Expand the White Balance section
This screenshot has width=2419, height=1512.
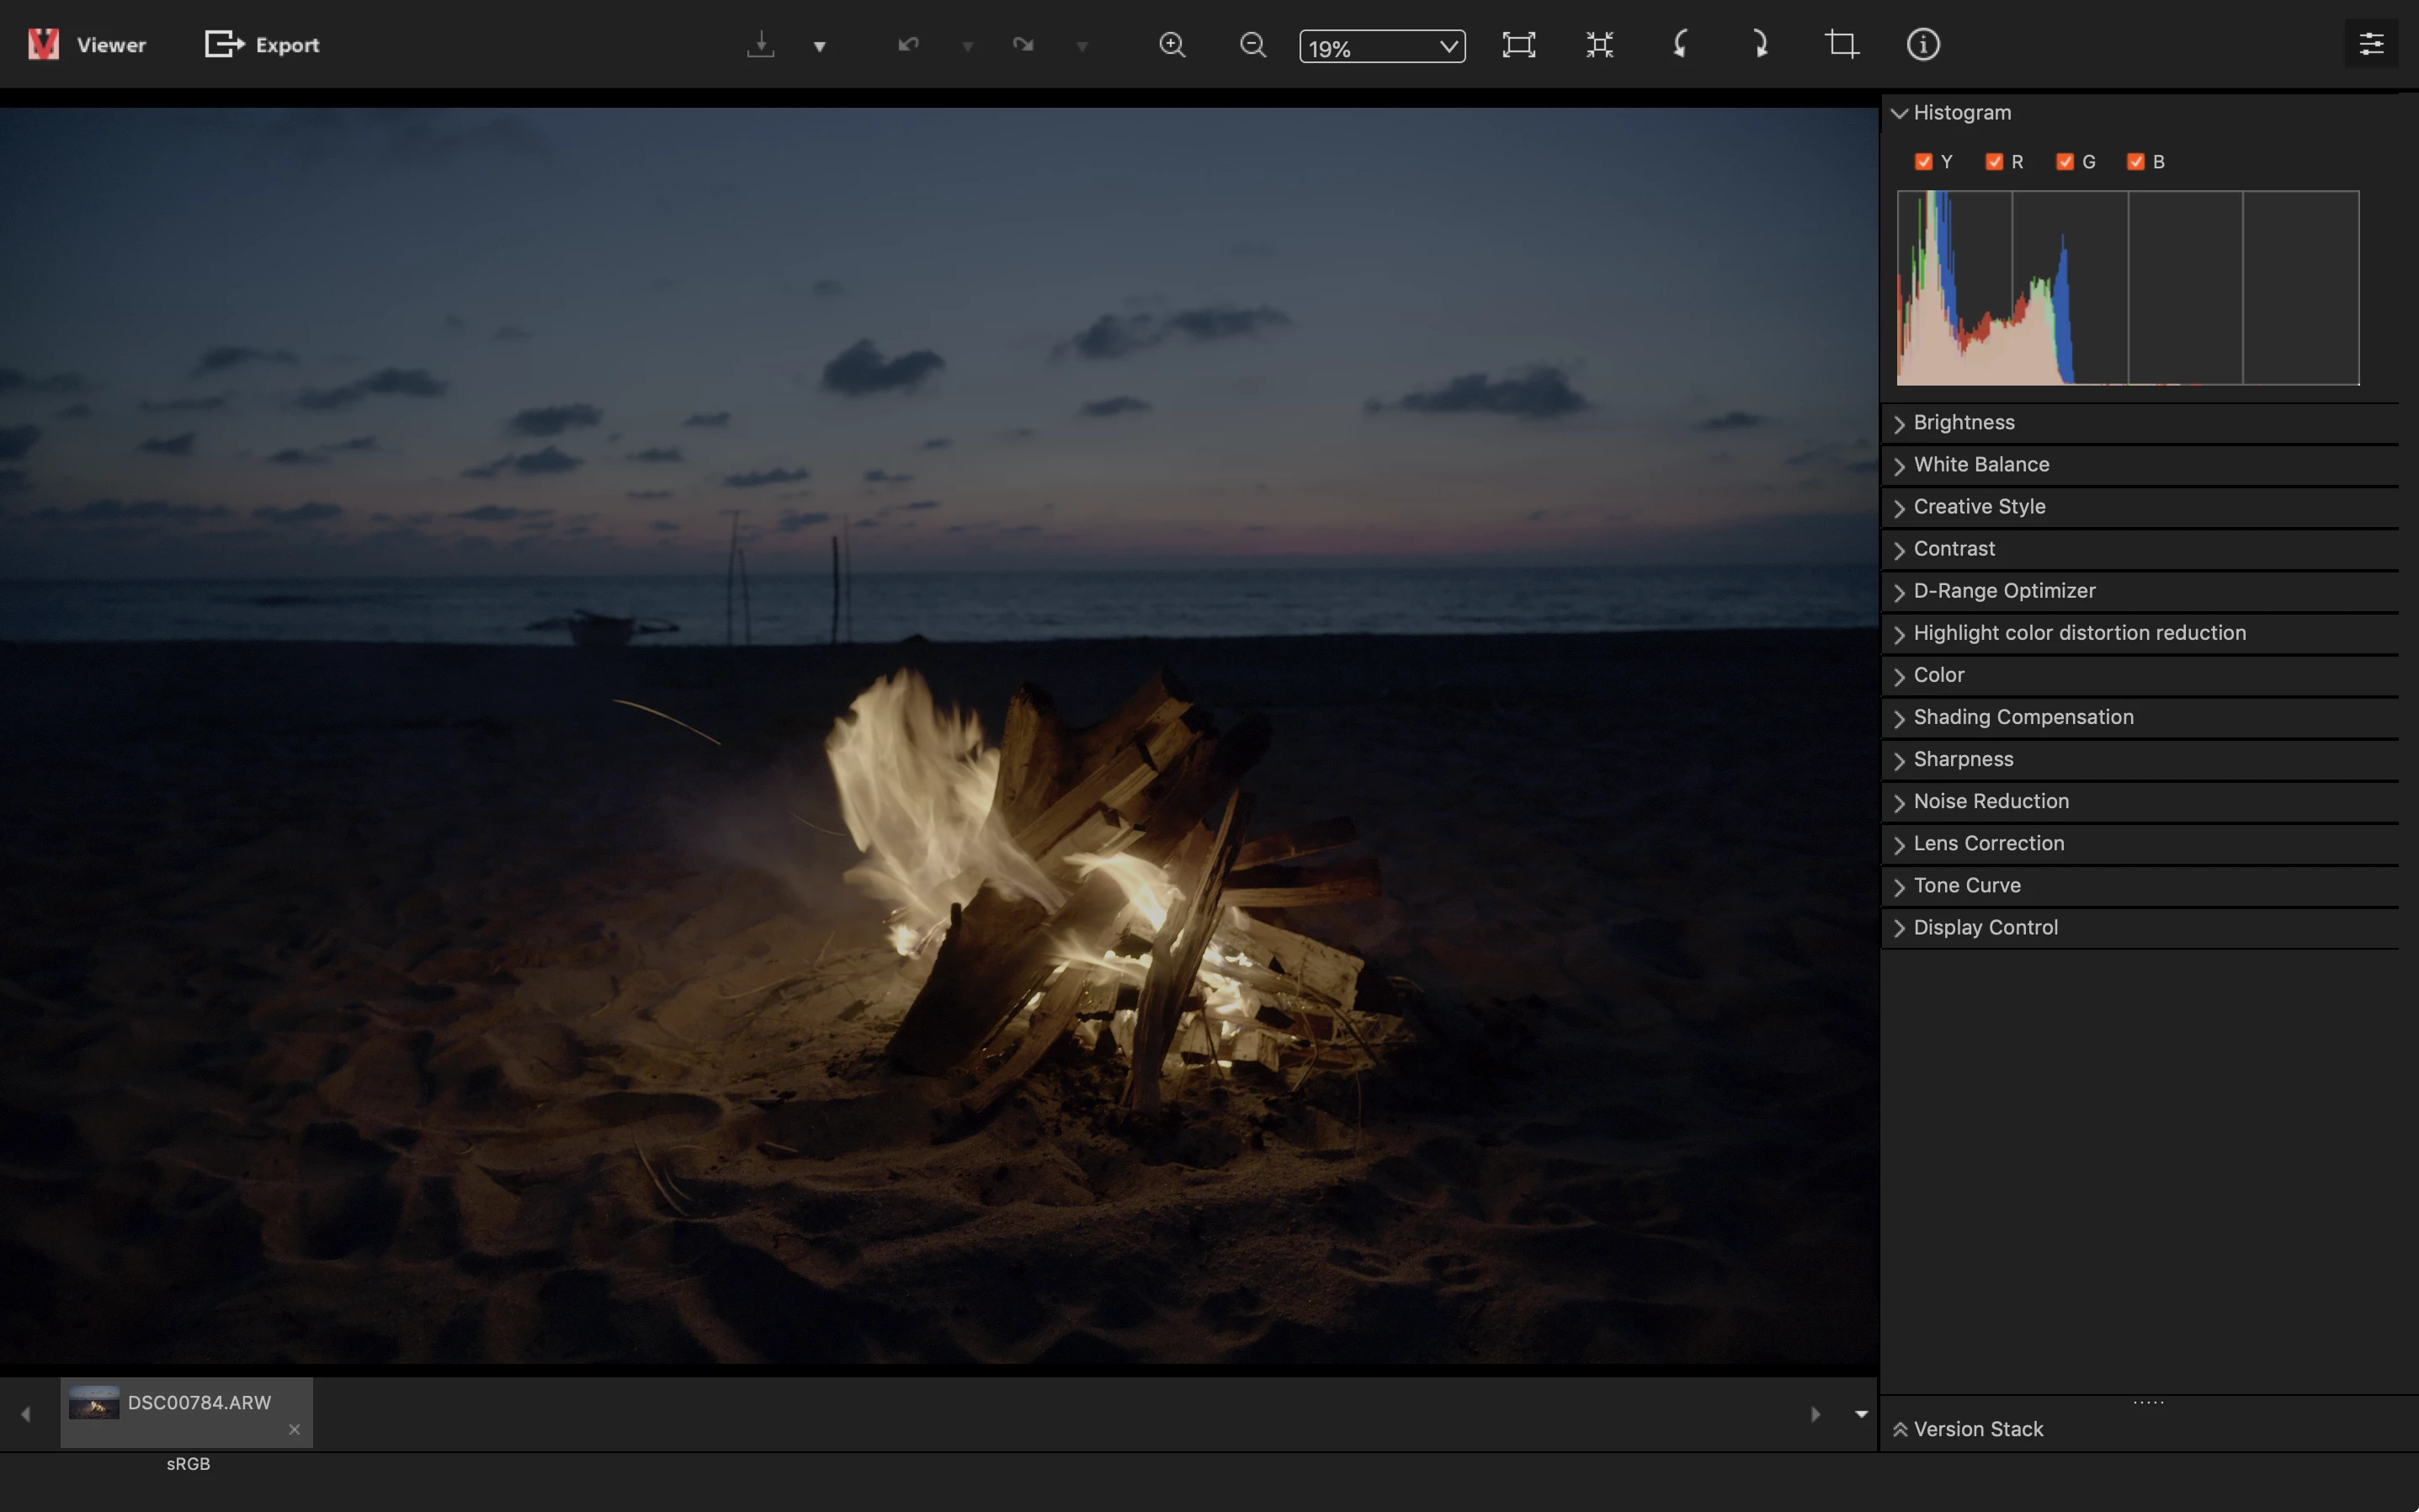pyautogui.click(x=1981, y=465)
